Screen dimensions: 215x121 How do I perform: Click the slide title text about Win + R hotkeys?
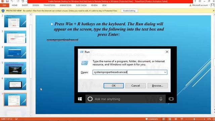coord(109,29)
